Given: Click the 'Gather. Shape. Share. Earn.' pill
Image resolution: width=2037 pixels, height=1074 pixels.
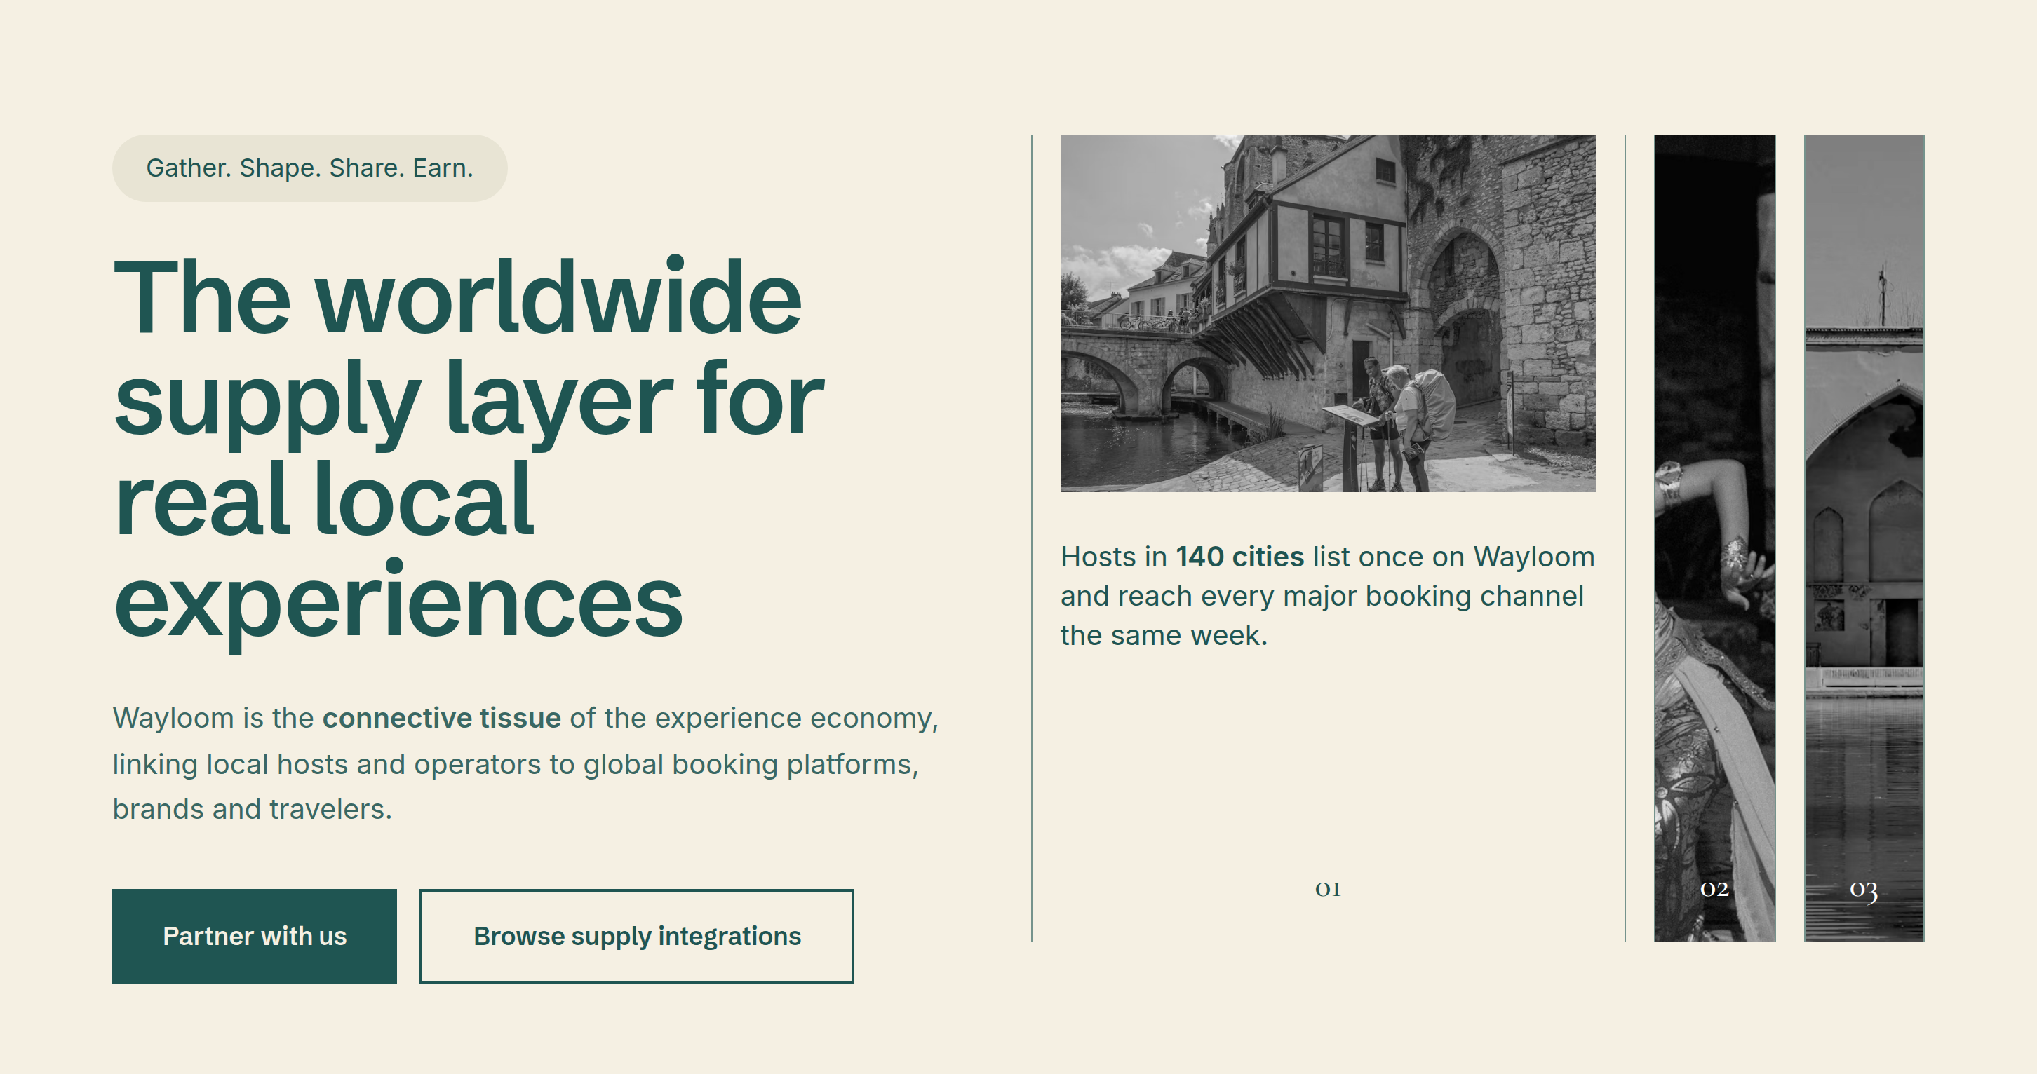Looking at the screenshot, I should (309, 168).
